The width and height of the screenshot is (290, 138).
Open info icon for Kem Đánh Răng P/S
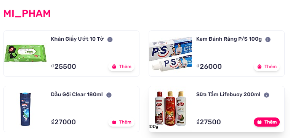point(268,40)
